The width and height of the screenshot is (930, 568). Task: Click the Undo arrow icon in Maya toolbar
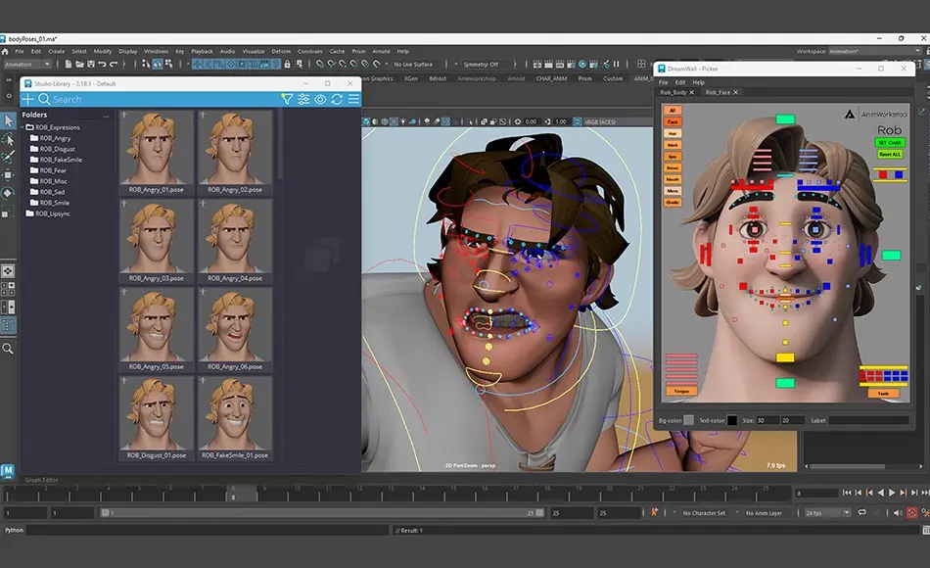tap(103, 65)
